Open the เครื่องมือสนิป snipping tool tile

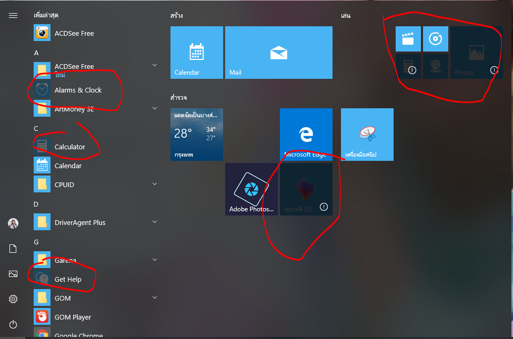367,135
